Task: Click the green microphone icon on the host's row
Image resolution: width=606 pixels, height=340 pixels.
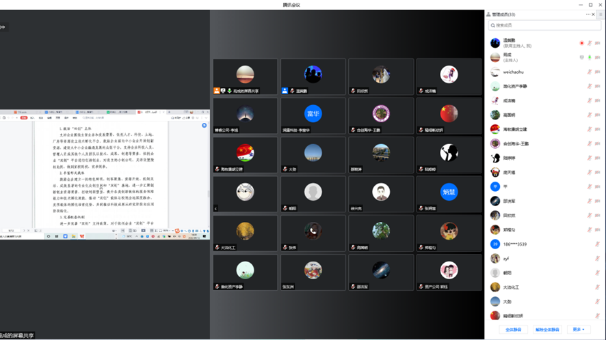Action: click(590, 57)
